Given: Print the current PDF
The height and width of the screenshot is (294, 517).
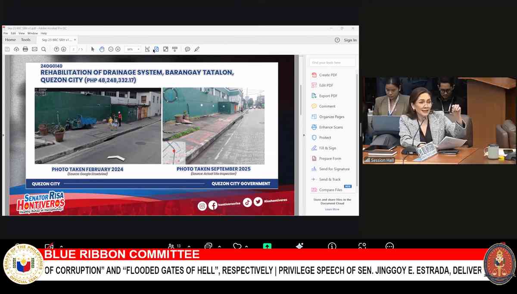Looking at the screenshot, I should click(x=25, y=49).
